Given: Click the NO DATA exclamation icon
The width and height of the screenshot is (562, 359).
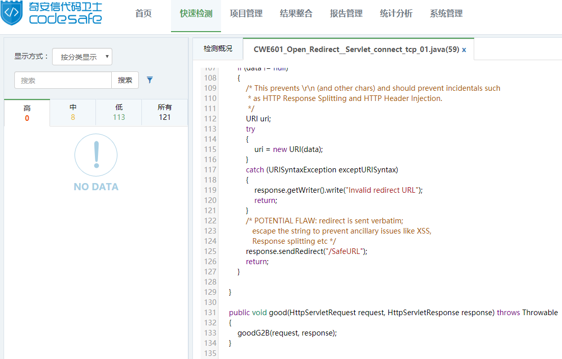Looking at the screenshot, I should coord(96,156).
